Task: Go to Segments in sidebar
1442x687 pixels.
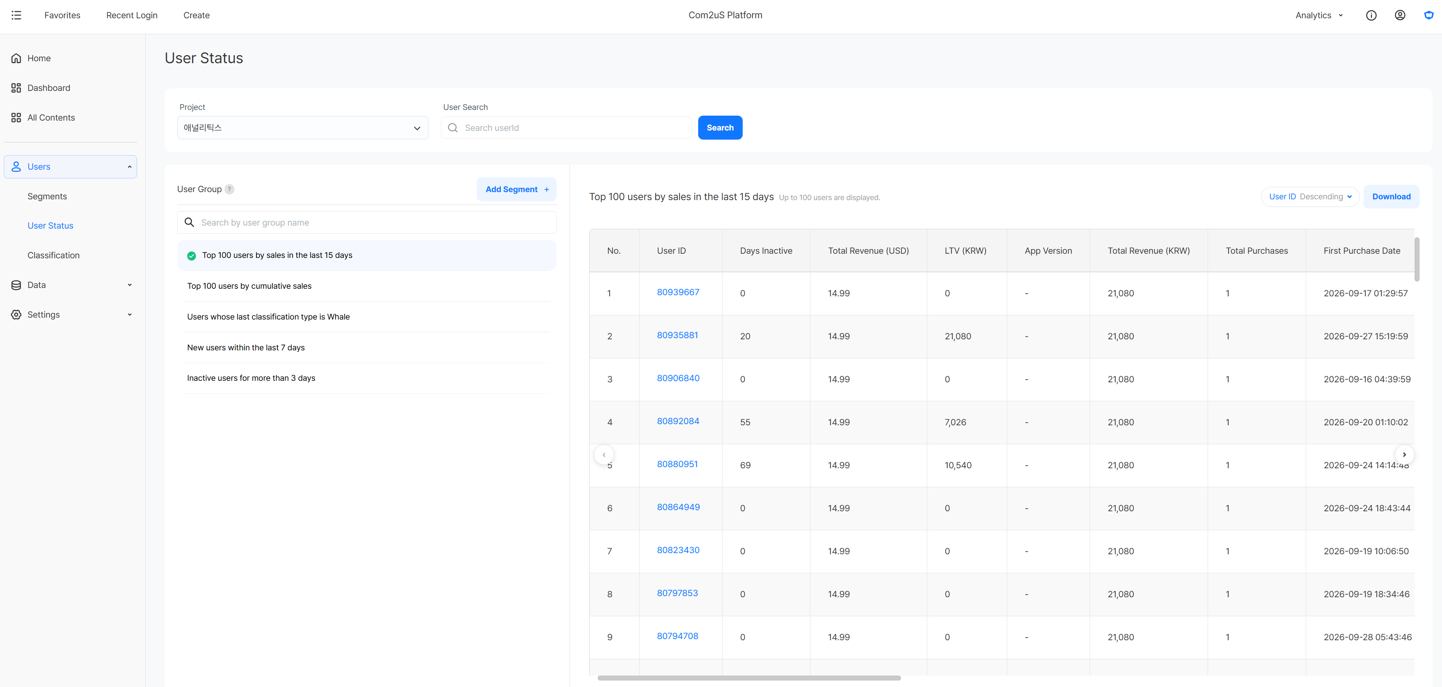Action: pyautogui.click(x=47, y=196)
